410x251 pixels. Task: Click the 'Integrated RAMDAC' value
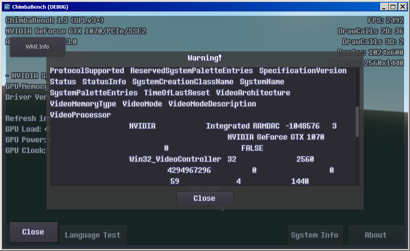click(x=243, y=126)
